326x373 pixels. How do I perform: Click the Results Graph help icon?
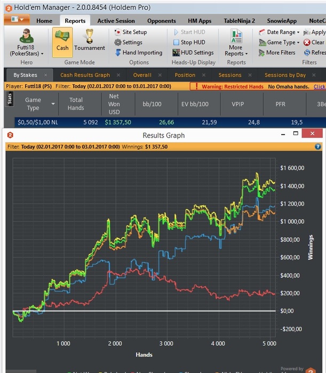pos(318,147)
